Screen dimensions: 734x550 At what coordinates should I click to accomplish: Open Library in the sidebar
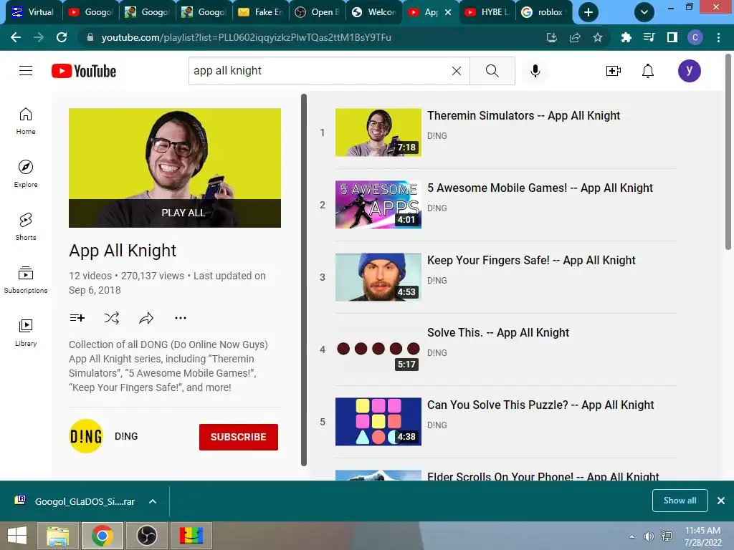pos(26,332)
